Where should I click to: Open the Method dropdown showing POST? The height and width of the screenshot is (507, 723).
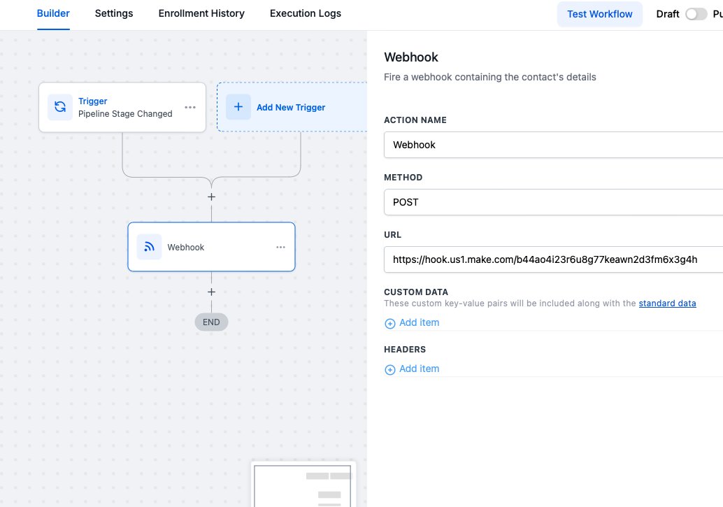point(552,202)
